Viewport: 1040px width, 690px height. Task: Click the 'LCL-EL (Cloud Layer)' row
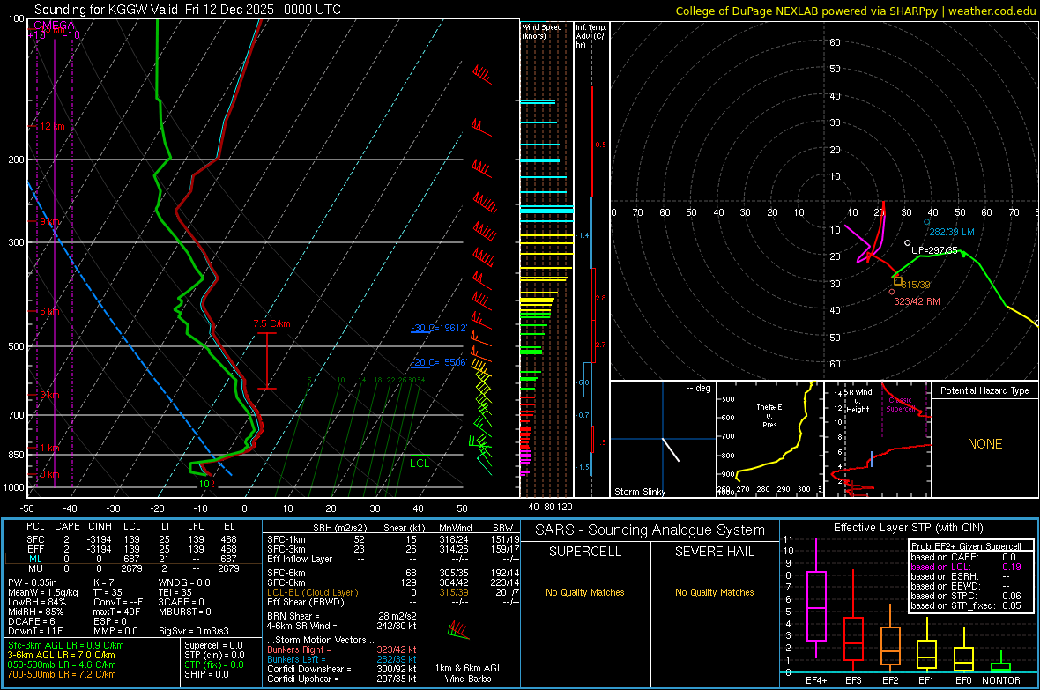tap(393, 592)
